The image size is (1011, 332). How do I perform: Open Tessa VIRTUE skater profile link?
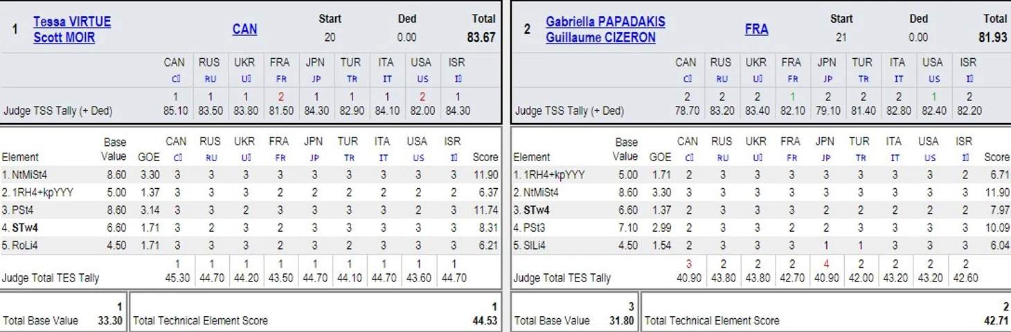[72, 21]
